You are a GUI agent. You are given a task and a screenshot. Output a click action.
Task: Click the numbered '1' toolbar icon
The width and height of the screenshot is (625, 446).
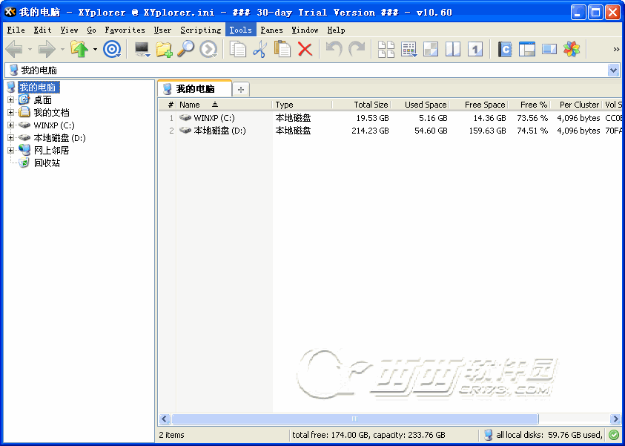click(x=475, y=50)
